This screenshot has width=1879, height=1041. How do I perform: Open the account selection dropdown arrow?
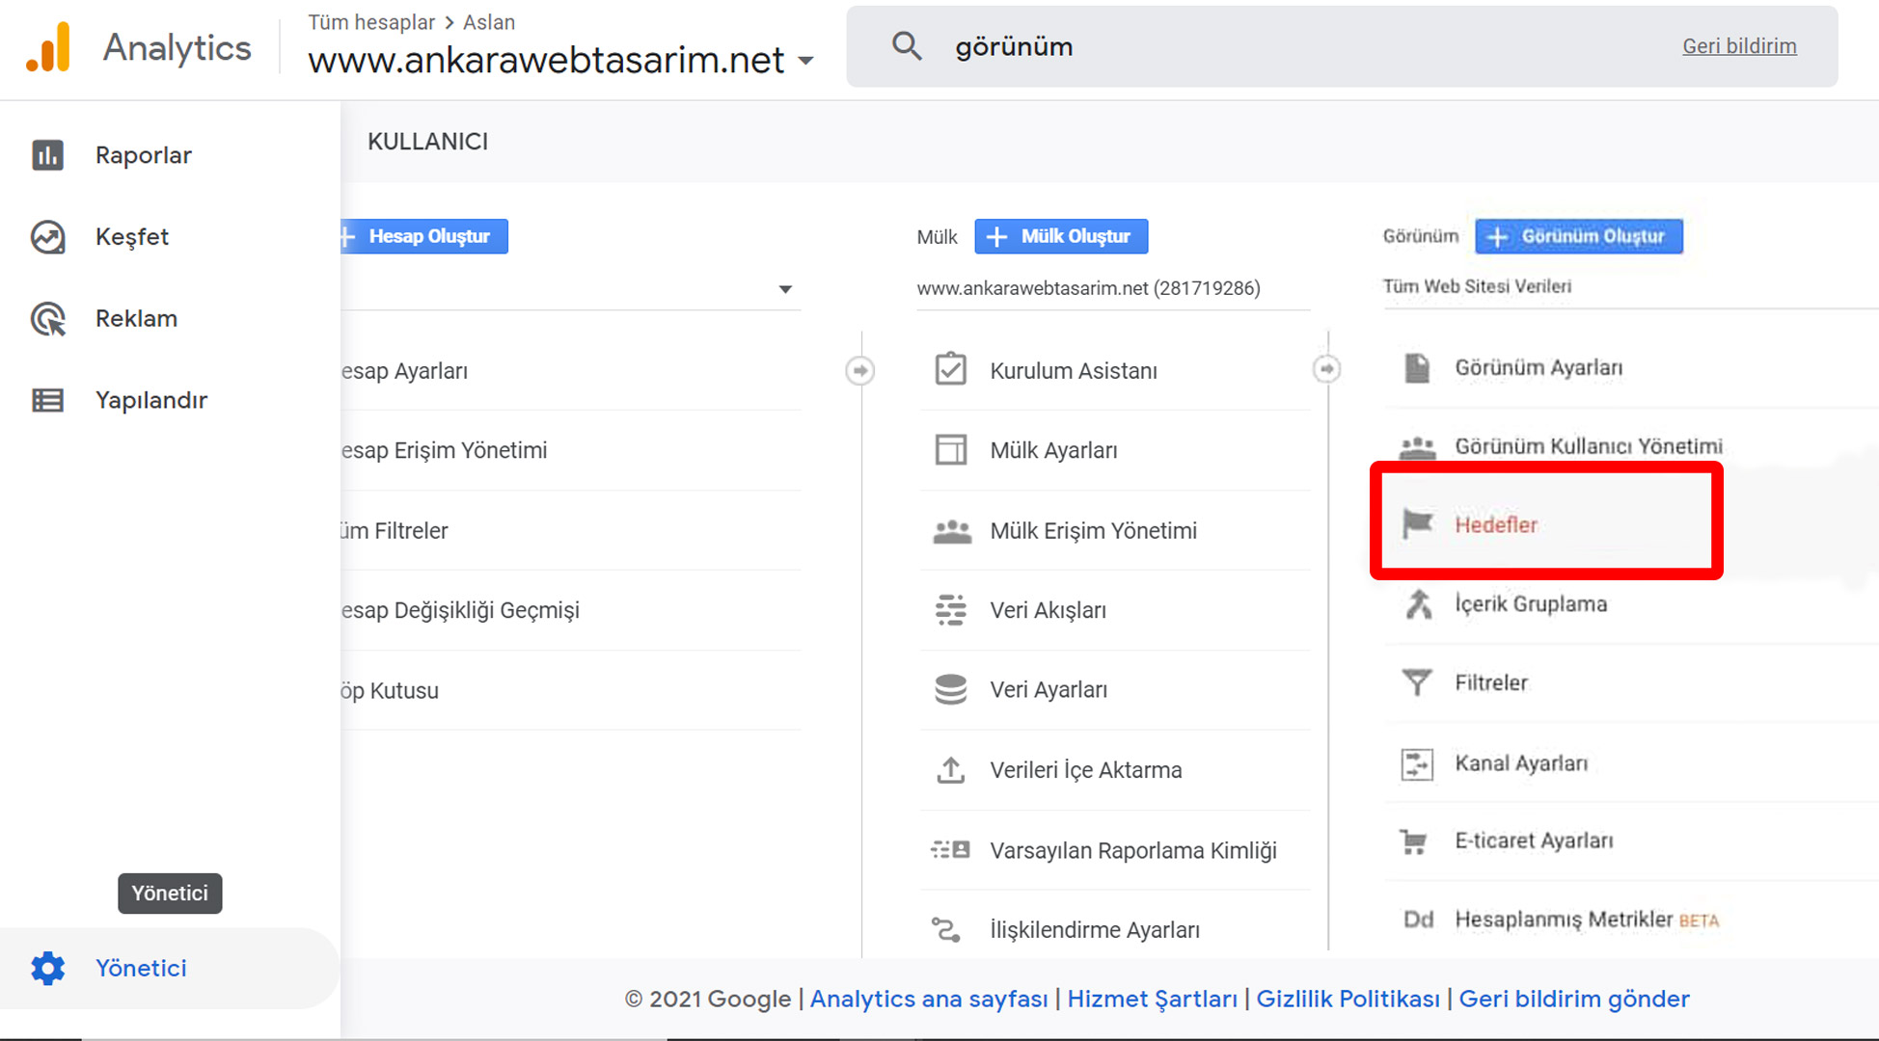point(786,288)
